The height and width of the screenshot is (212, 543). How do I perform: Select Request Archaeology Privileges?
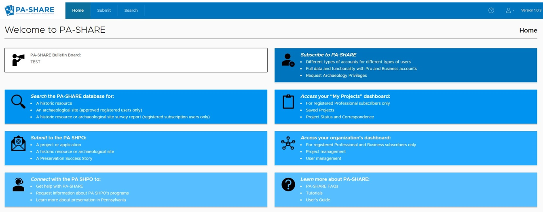click(x=336, y=76)
